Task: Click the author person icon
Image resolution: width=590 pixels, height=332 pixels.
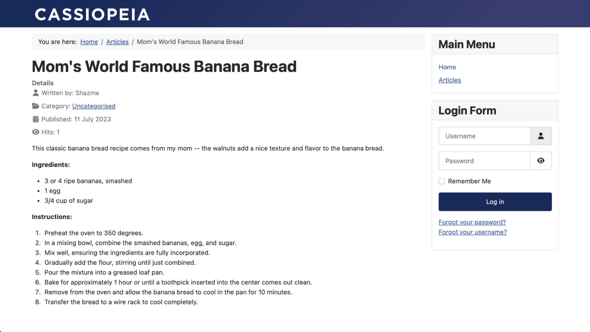Action: [x=36, y=93]
